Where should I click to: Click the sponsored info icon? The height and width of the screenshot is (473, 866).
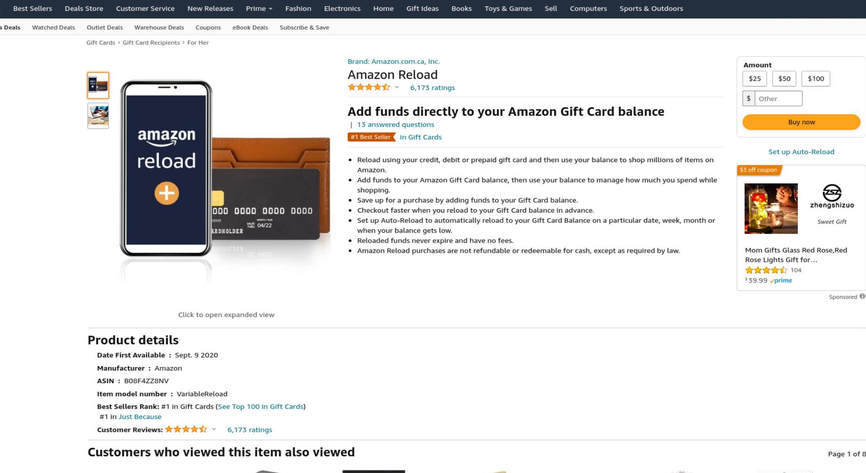pos(862,296)
